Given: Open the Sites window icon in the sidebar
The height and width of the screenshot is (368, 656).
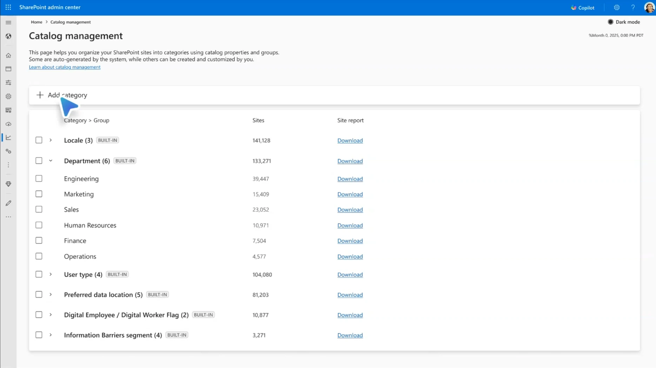Looking at the screenshot, I should click(x=8, y=69).
